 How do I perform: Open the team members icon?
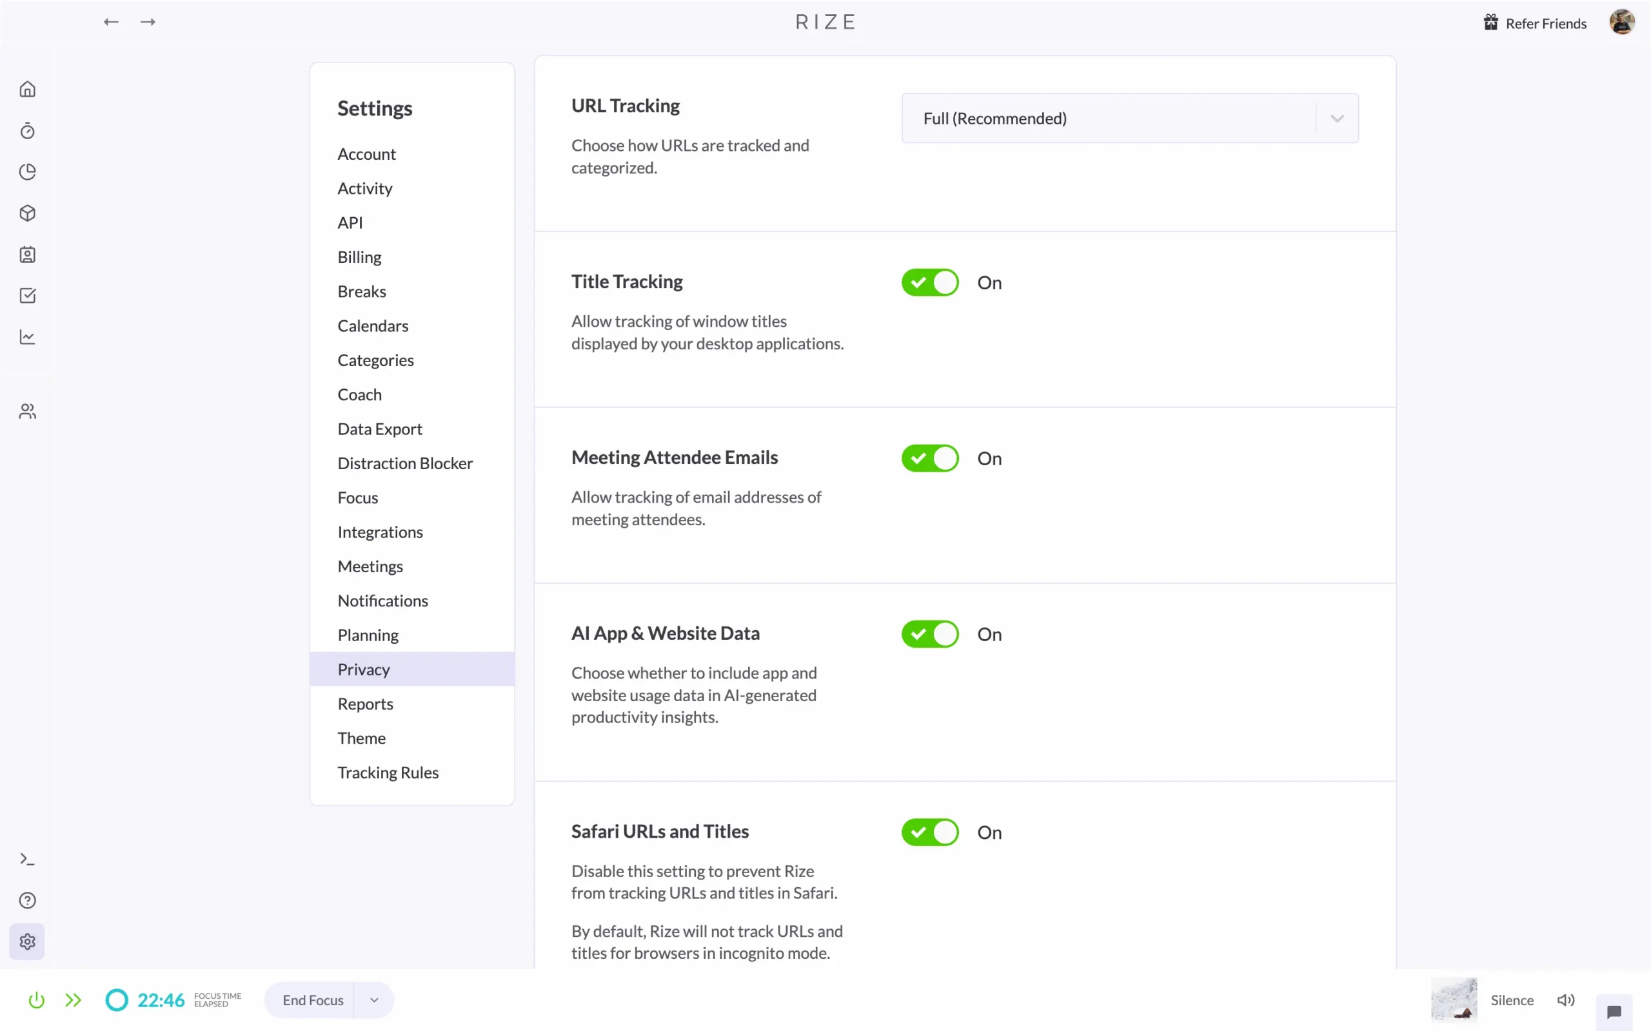[x=27, y=411]
